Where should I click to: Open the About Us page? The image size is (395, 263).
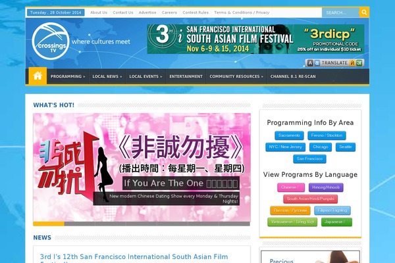tap(99, 12)
